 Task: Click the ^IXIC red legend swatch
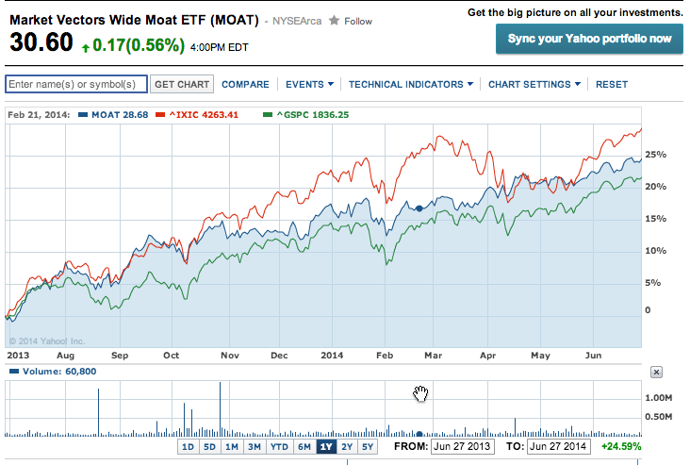160,115
